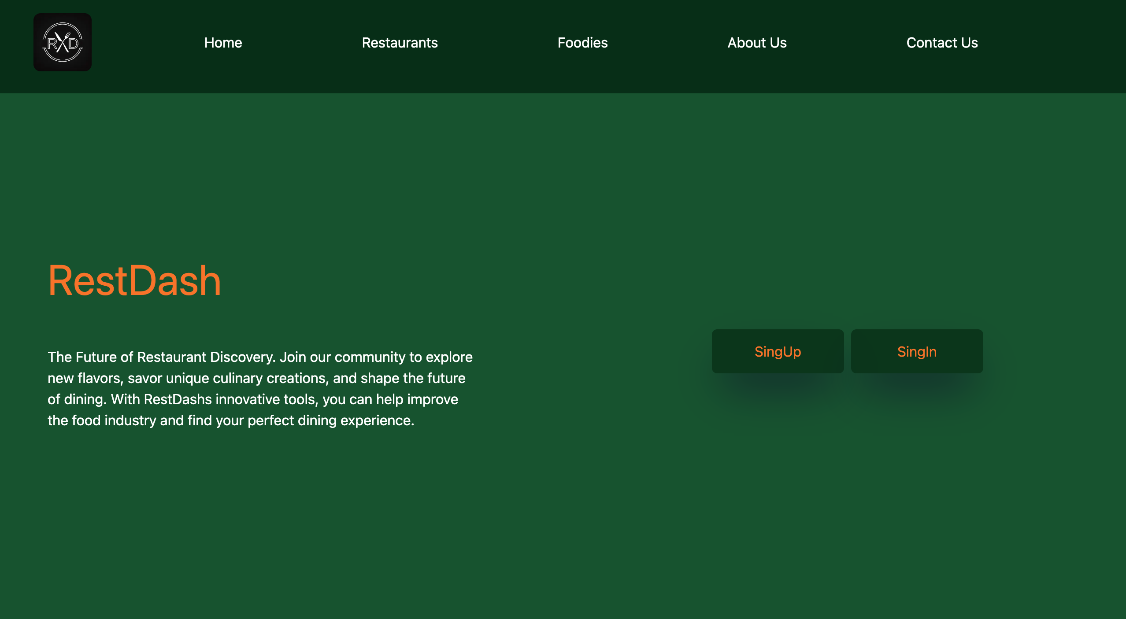This screenshot has height=619, width=1126.
Task: Click the letter D in logo
Action: (x=74, y=44)
